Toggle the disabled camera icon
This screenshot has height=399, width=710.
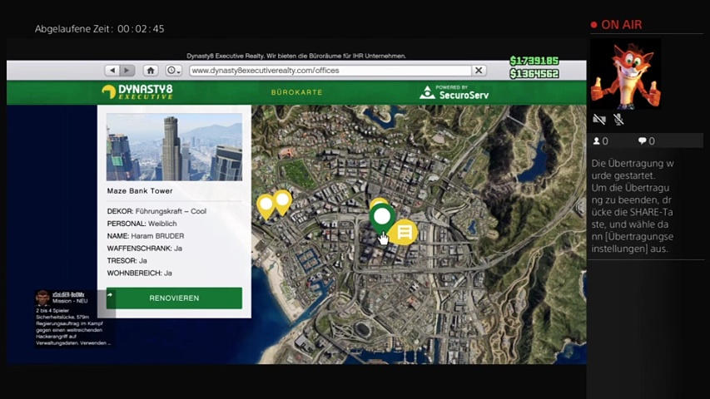point(598,120)
